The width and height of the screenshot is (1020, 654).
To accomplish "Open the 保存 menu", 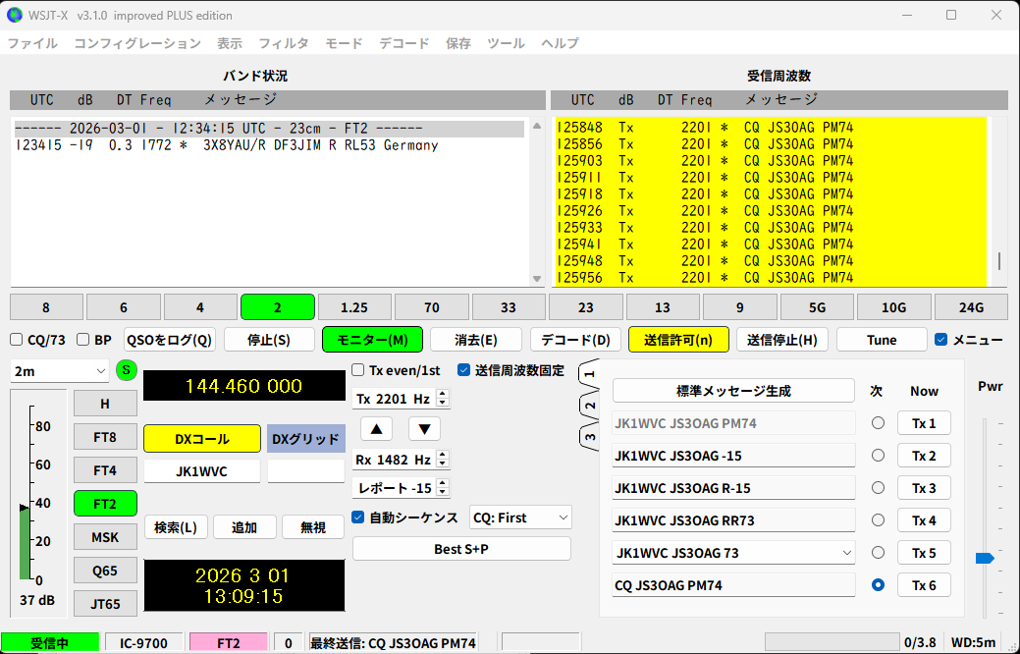I will click(457, 43).
